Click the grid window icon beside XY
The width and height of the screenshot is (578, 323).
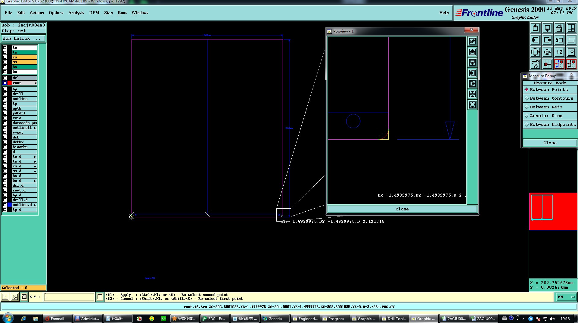click(24, 297)
